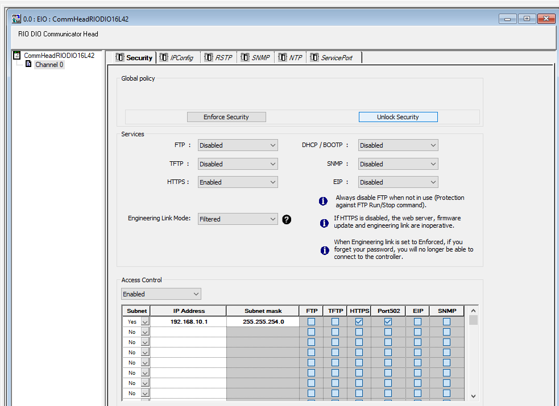Click the Channel 0 icon in the tree
The height and width of the screenshot is (406, 559).
point(28,65)
